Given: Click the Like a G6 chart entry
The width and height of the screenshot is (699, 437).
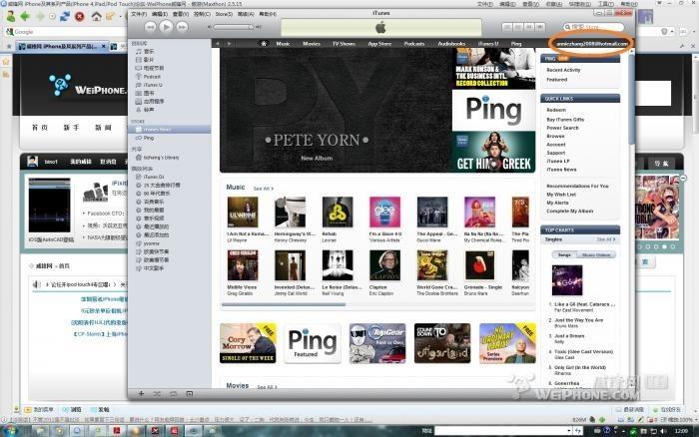Looking at the screenshot, I should click(x=582, y=307).
